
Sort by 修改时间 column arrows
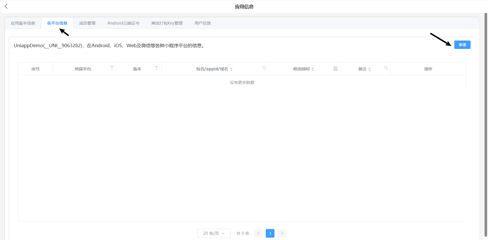pos(313,69)
